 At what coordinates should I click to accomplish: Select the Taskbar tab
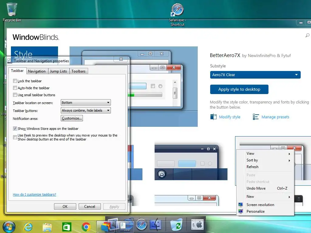point(17,71)
